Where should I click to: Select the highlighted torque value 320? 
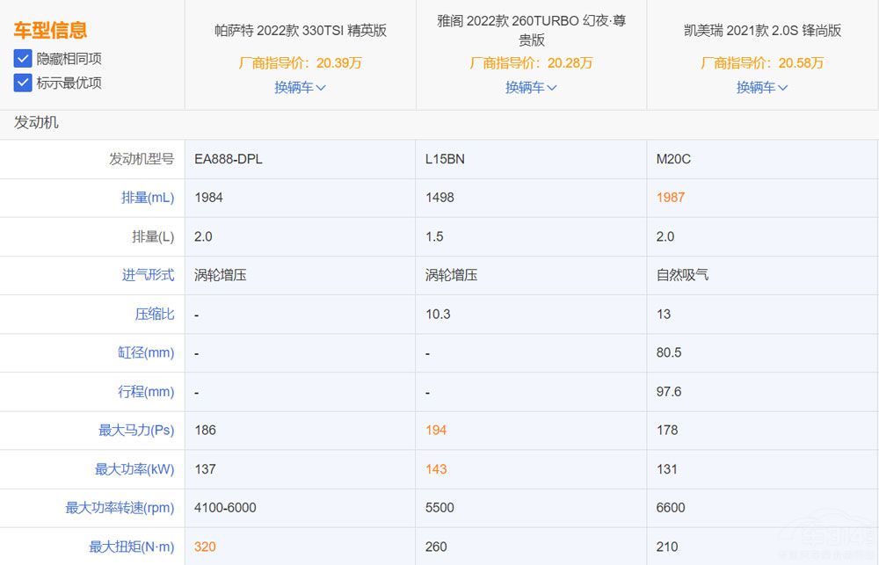coord(204,546)
